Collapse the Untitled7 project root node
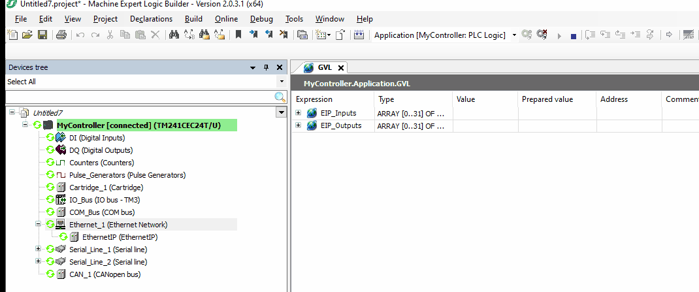 pyautogui.click(x=12, y=112)
